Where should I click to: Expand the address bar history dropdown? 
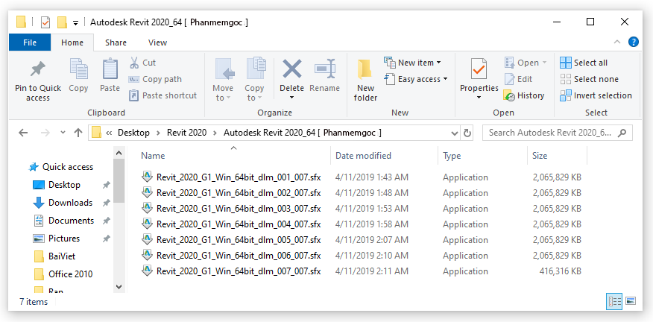[455, 133]
